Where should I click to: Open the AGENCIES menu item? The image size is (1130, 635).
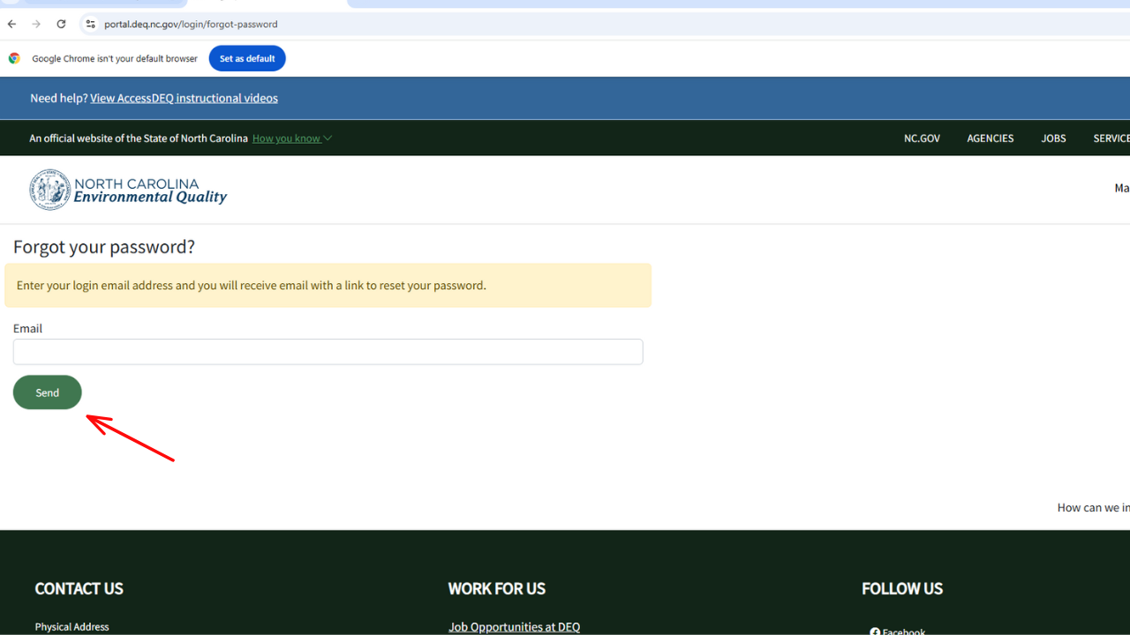tap(990, 138)
